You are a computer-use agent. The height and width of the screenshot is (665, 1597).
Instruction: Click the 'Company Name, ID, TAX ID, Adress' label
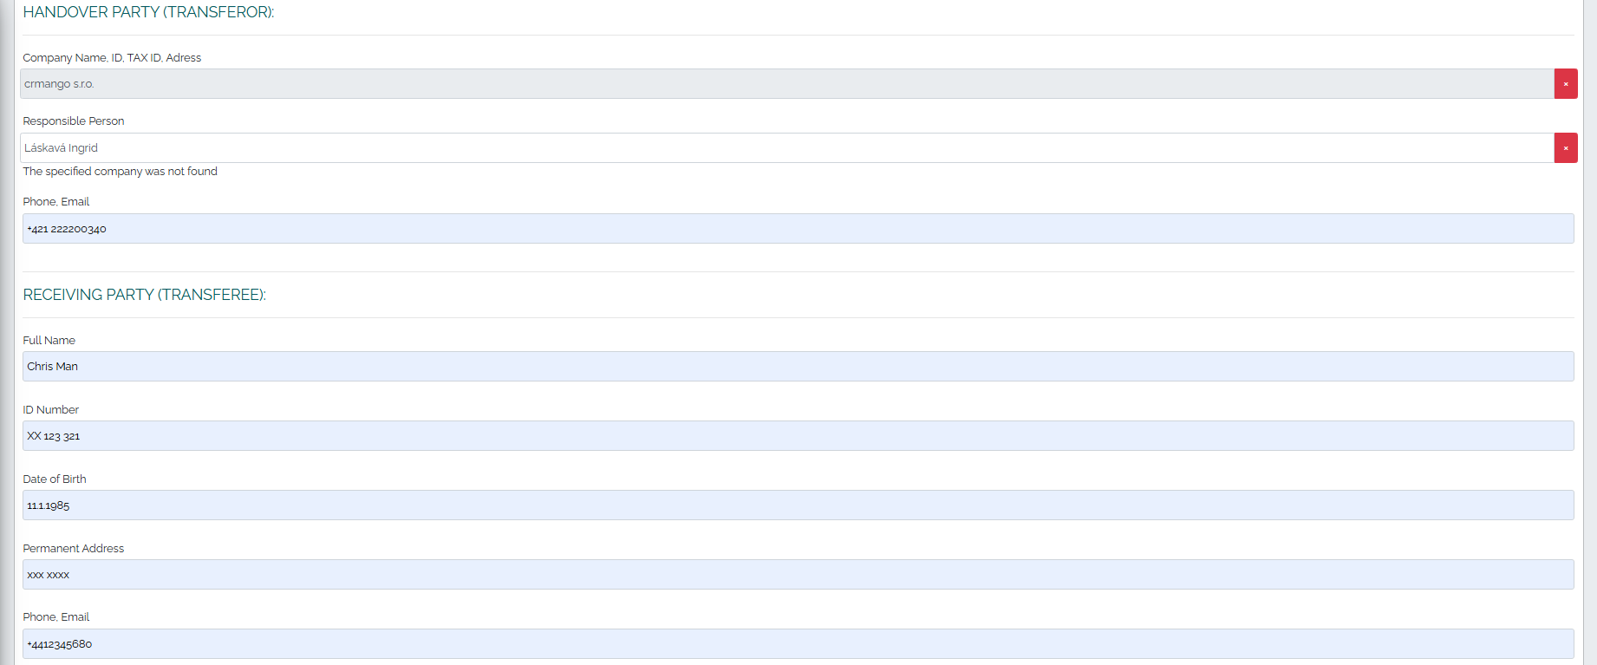112,58
